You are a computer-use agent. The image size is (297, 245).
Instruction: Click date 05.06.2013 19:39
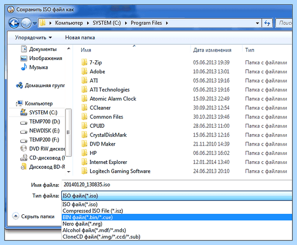pos(211,62)
